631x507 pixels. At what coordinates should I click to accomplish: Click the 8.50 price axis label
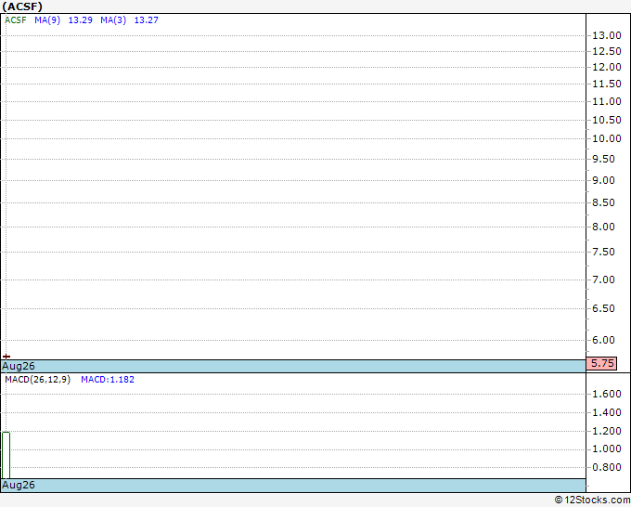pyautogui.click(x=604, y=202)
